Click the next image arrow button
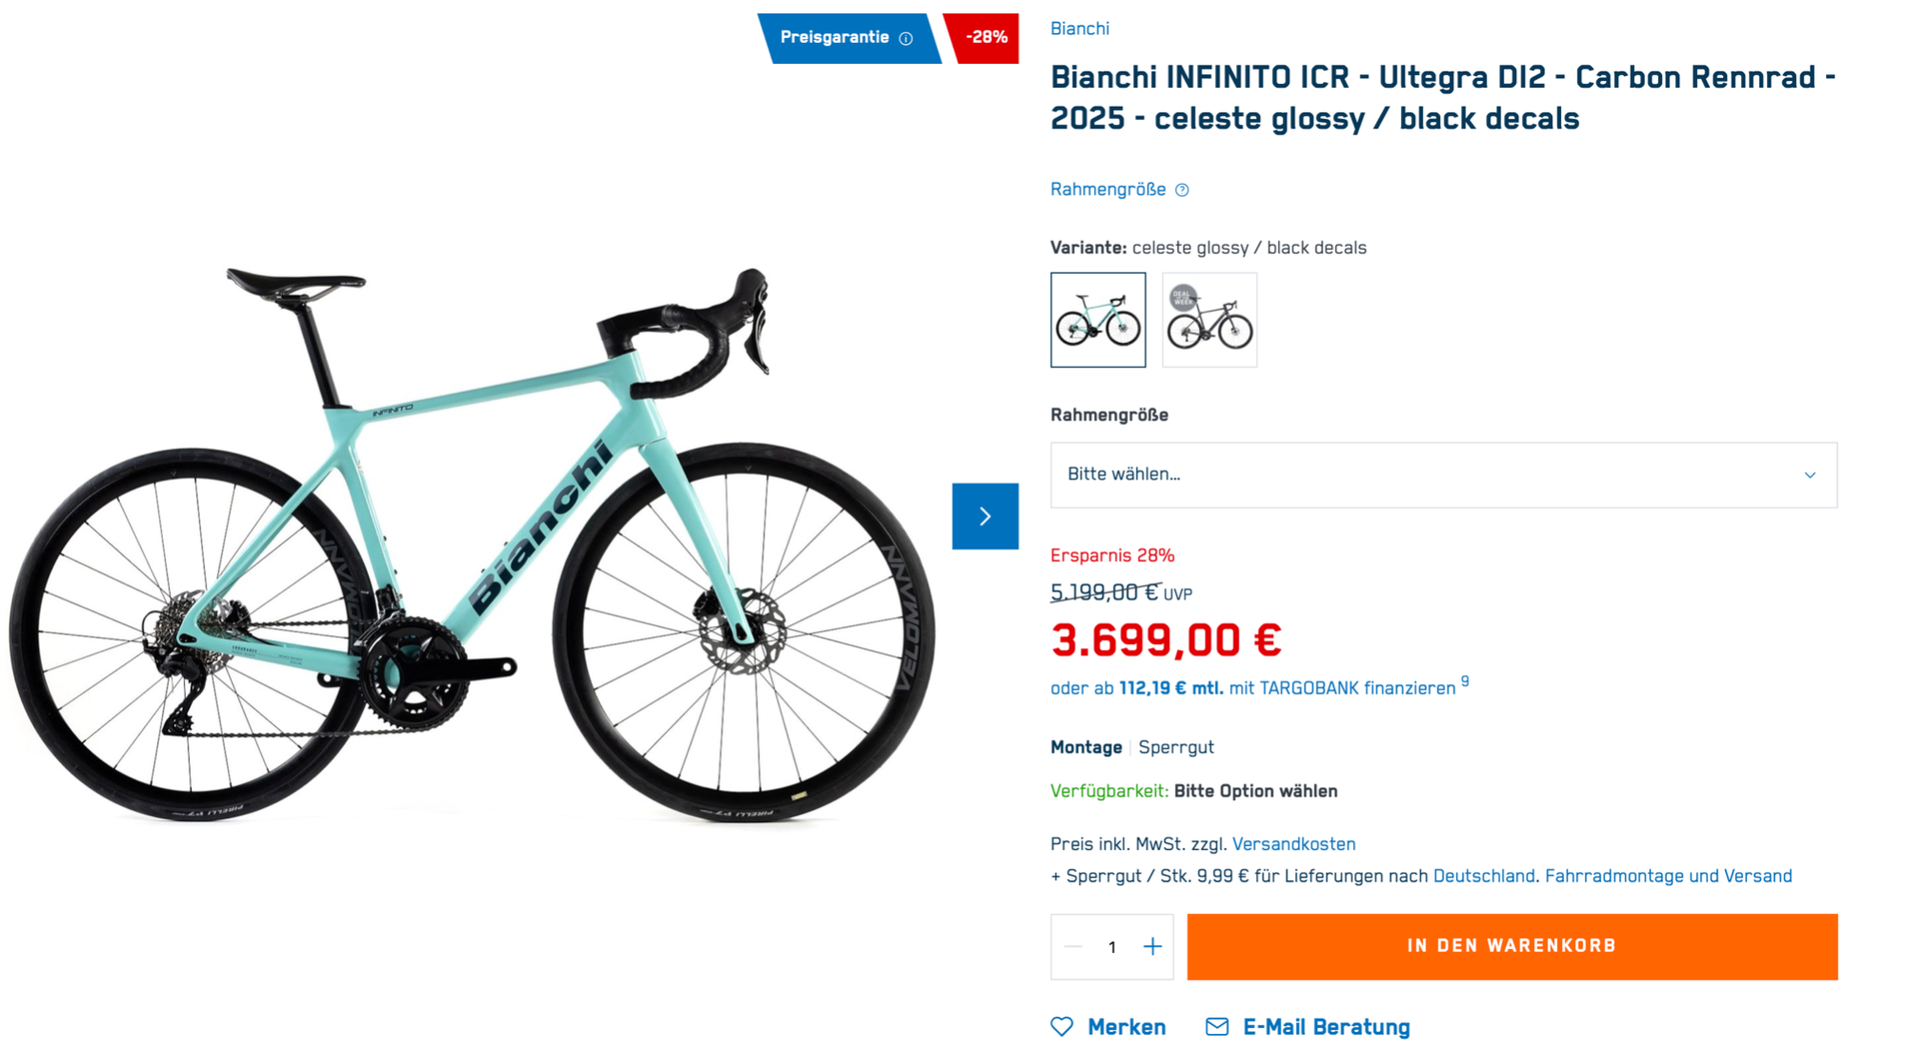 tap(984, 516)
